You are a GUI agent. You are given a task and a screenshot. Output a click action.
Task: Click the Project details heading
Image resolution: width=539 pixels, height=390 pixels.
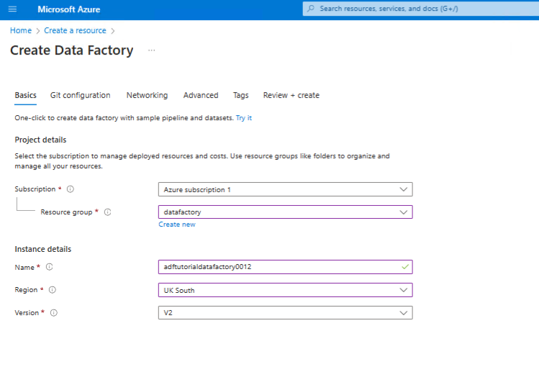(40, 140)
